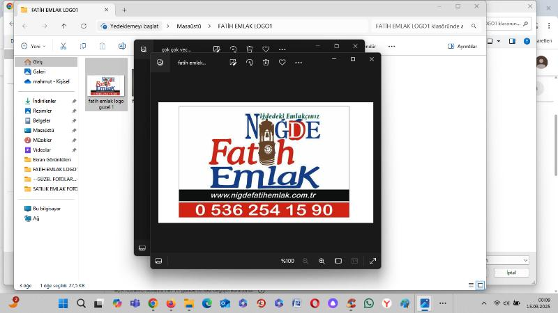This screenshot has height=313, width=558.
Task: Fit photo to window
Action: point(338,261)
